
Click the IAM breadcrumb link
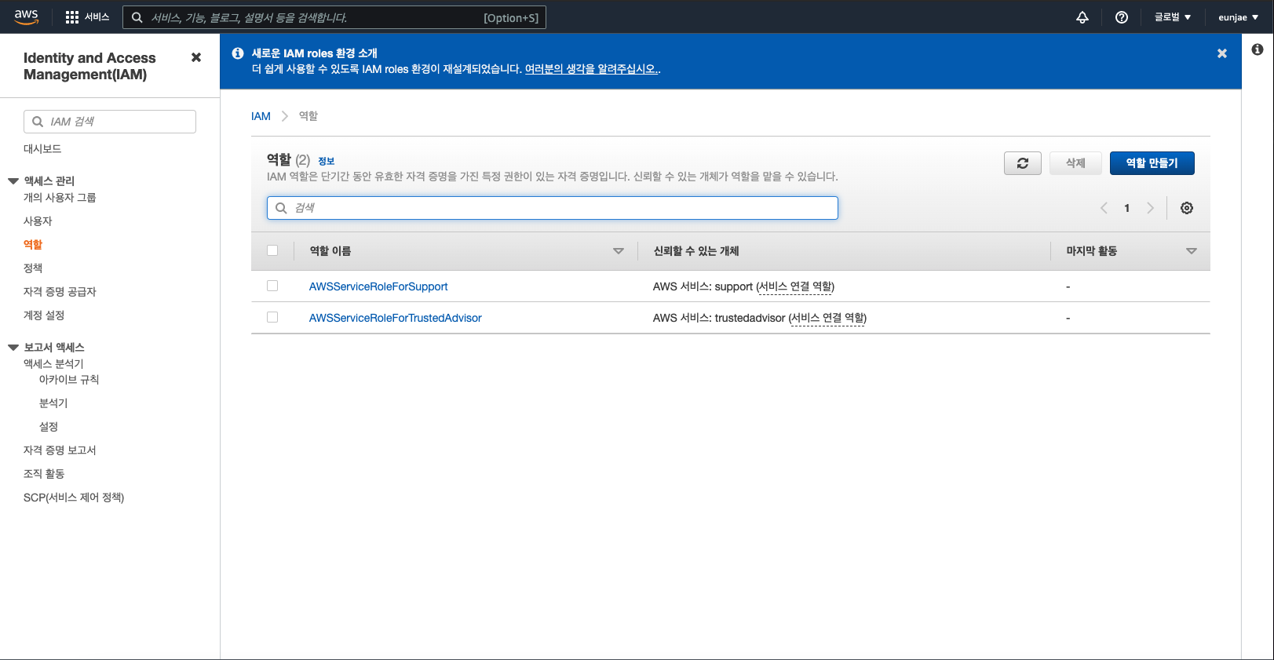261,116
